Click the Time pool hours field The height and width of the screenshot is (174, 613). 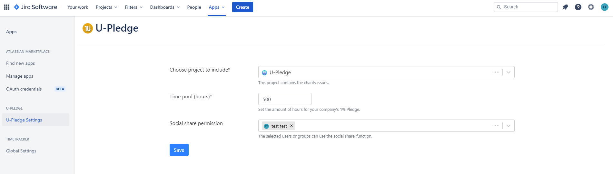[x=285, y=99]
